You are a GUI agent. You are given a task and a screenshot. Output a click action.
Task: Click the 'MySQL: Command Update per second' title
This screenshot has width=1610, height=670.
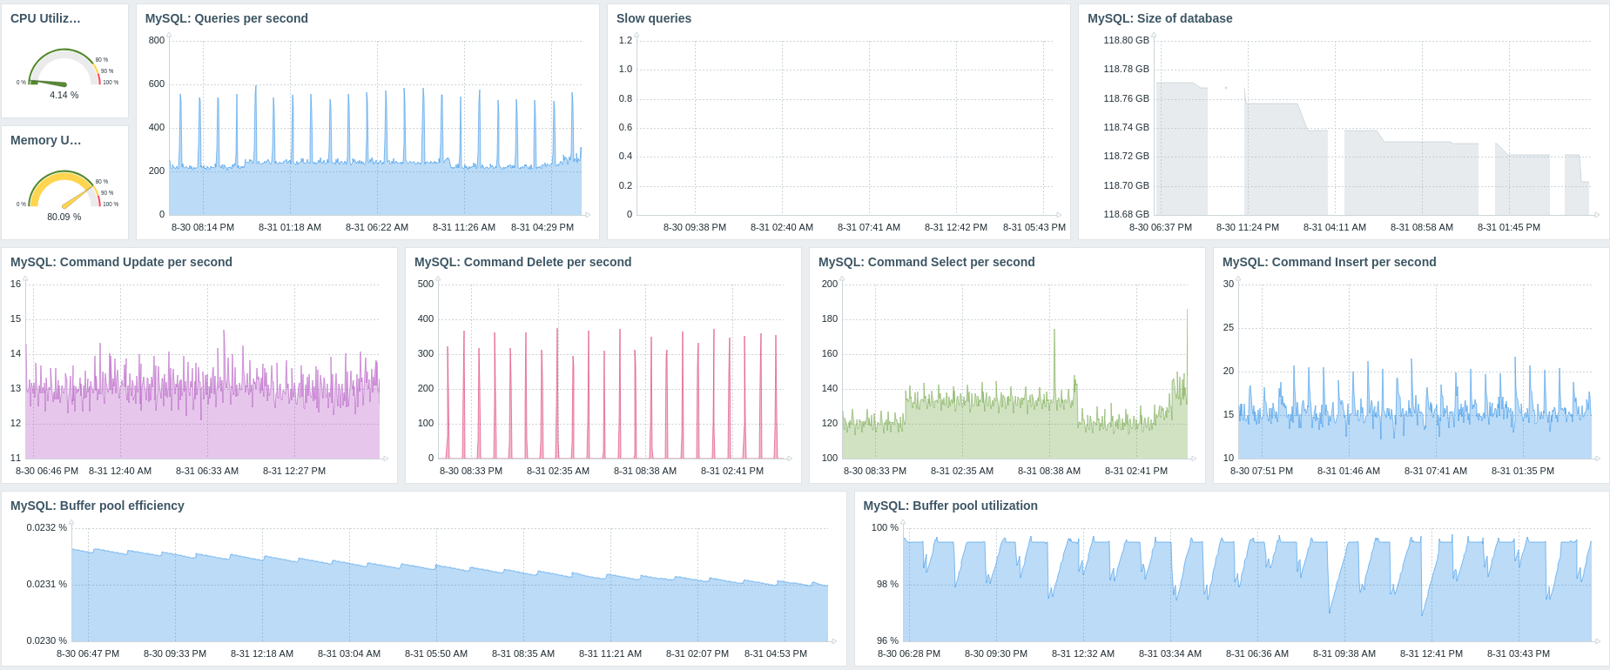click(121, 262)
